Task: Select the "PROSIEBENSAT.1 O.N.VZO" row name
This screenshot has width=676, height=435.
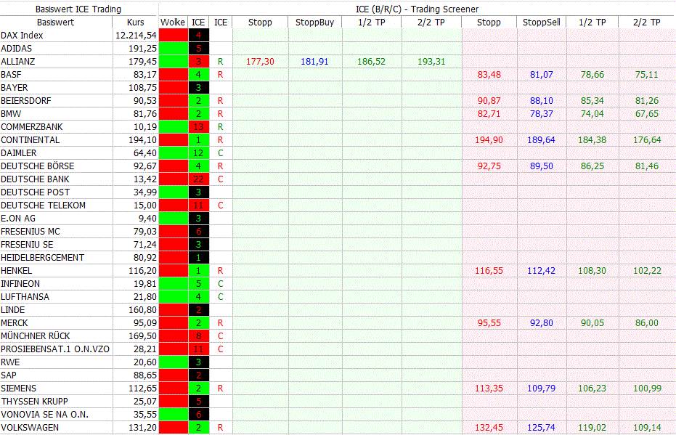Action: click(55, 349)
